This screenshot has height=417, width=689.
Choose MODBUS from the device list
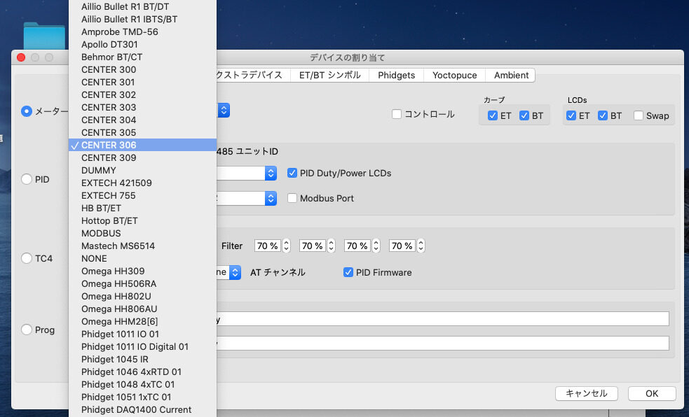tap(101, 233)
